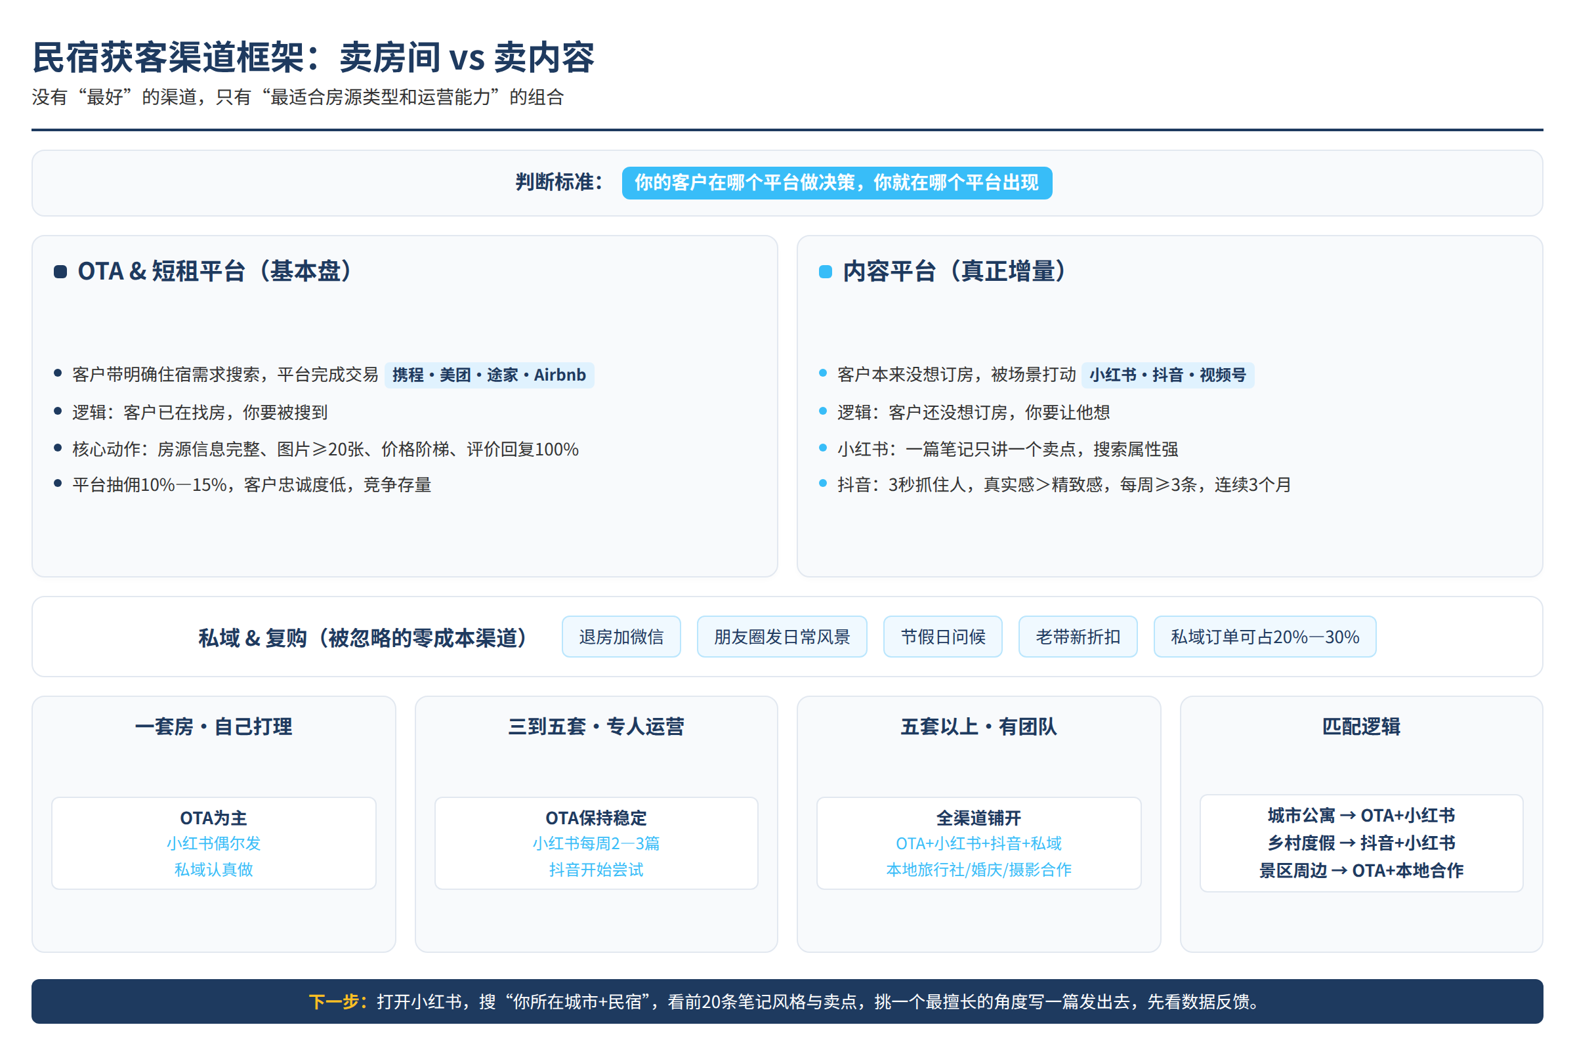Click the text OTA+小红书+抖音+私域
1575x1050 pixels.
978,843
